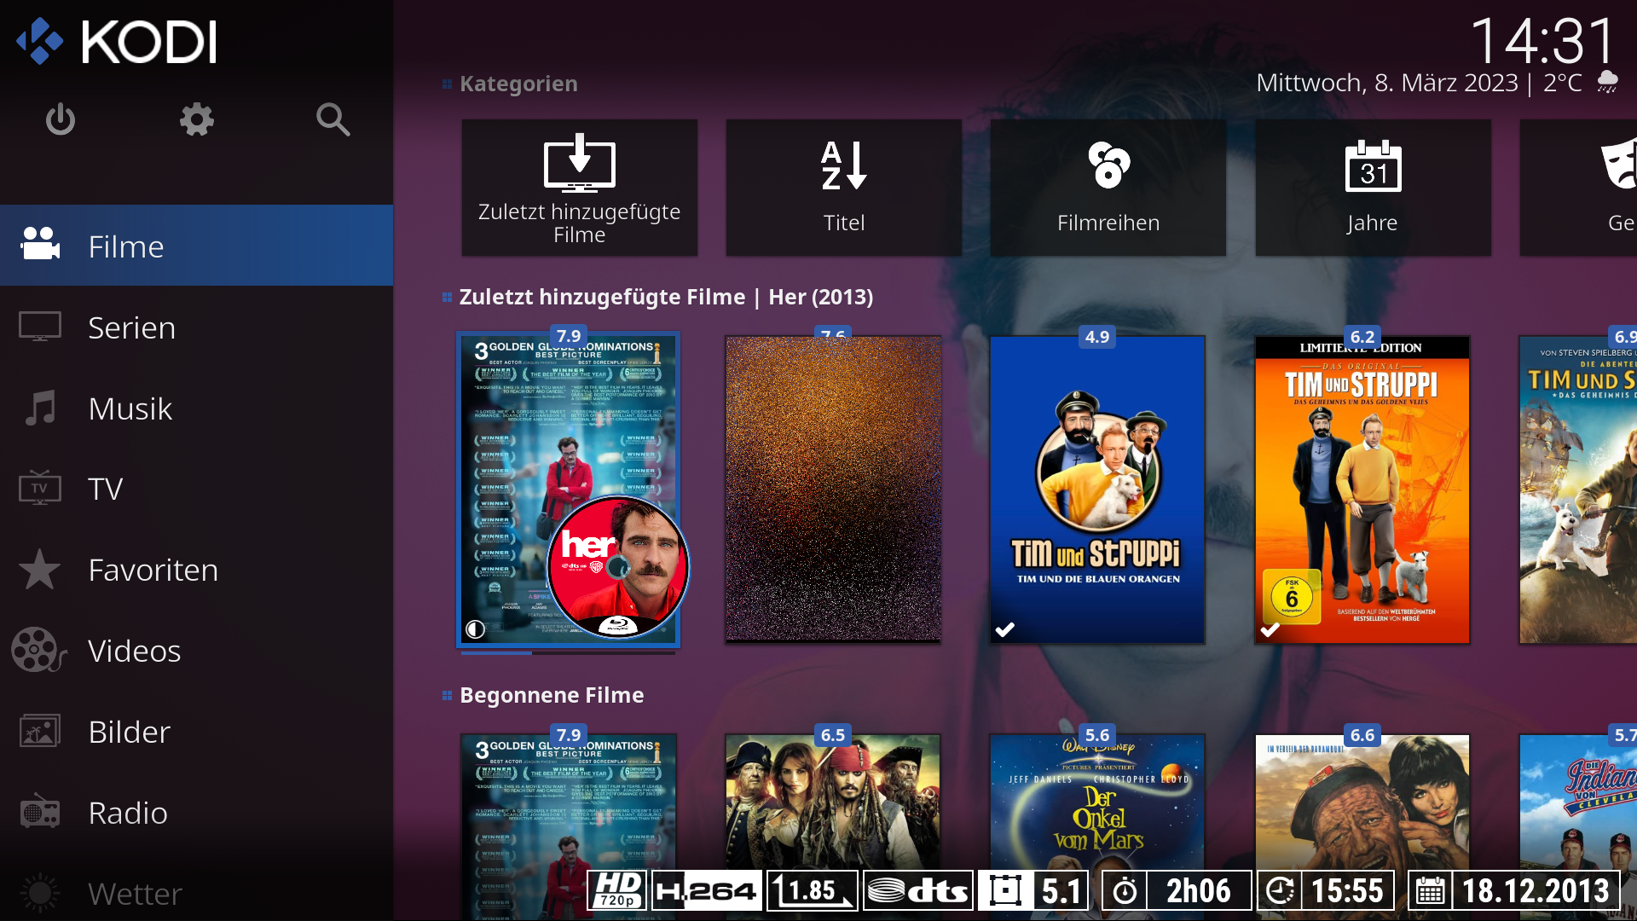Open Tim und die blauen Orangen poster

pyautogui.click(x=1097, y=489)
